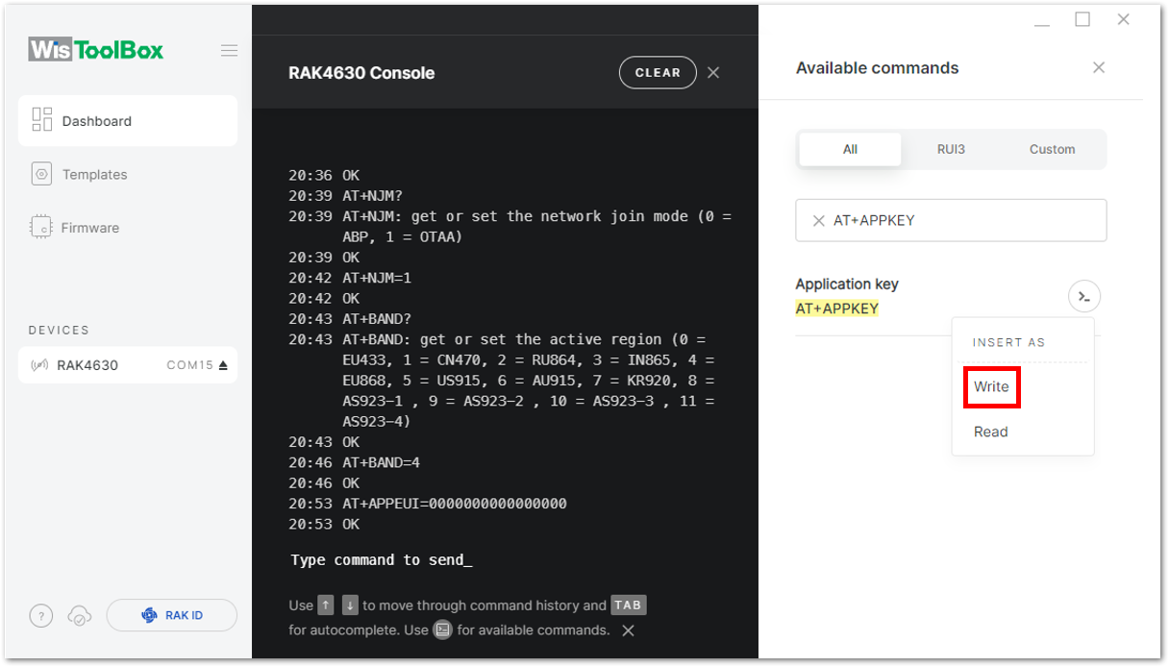Click the WisToolBox logo
The width and height of the screenshot is (1169, 667).
click(96, 49)
